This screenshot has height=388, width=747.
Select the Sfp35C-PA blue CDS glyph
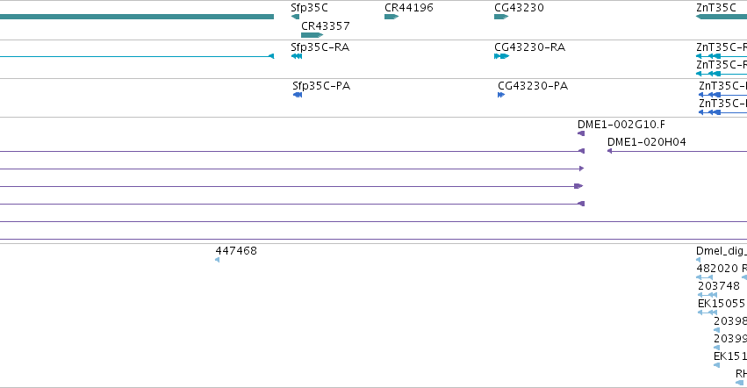298,95
